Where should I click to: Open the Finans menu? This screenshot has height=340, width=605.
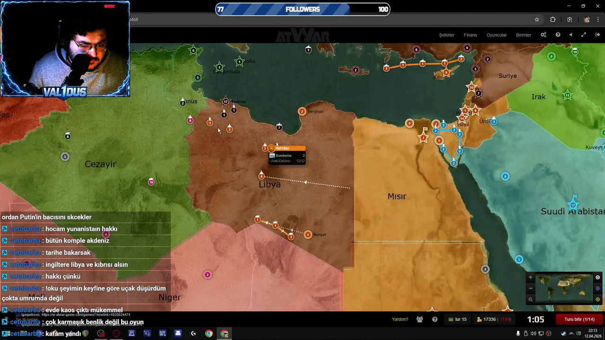click(470, 35)
